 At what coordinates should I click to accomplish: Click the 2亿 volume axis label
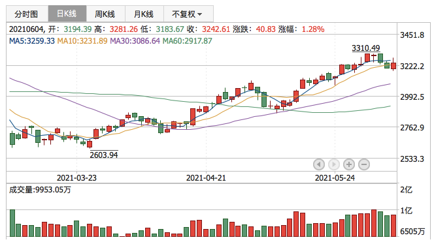tap(407, 190)
